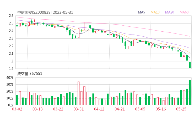Select the 40万 volume axis label
The image size is (194, 115).
10,78
